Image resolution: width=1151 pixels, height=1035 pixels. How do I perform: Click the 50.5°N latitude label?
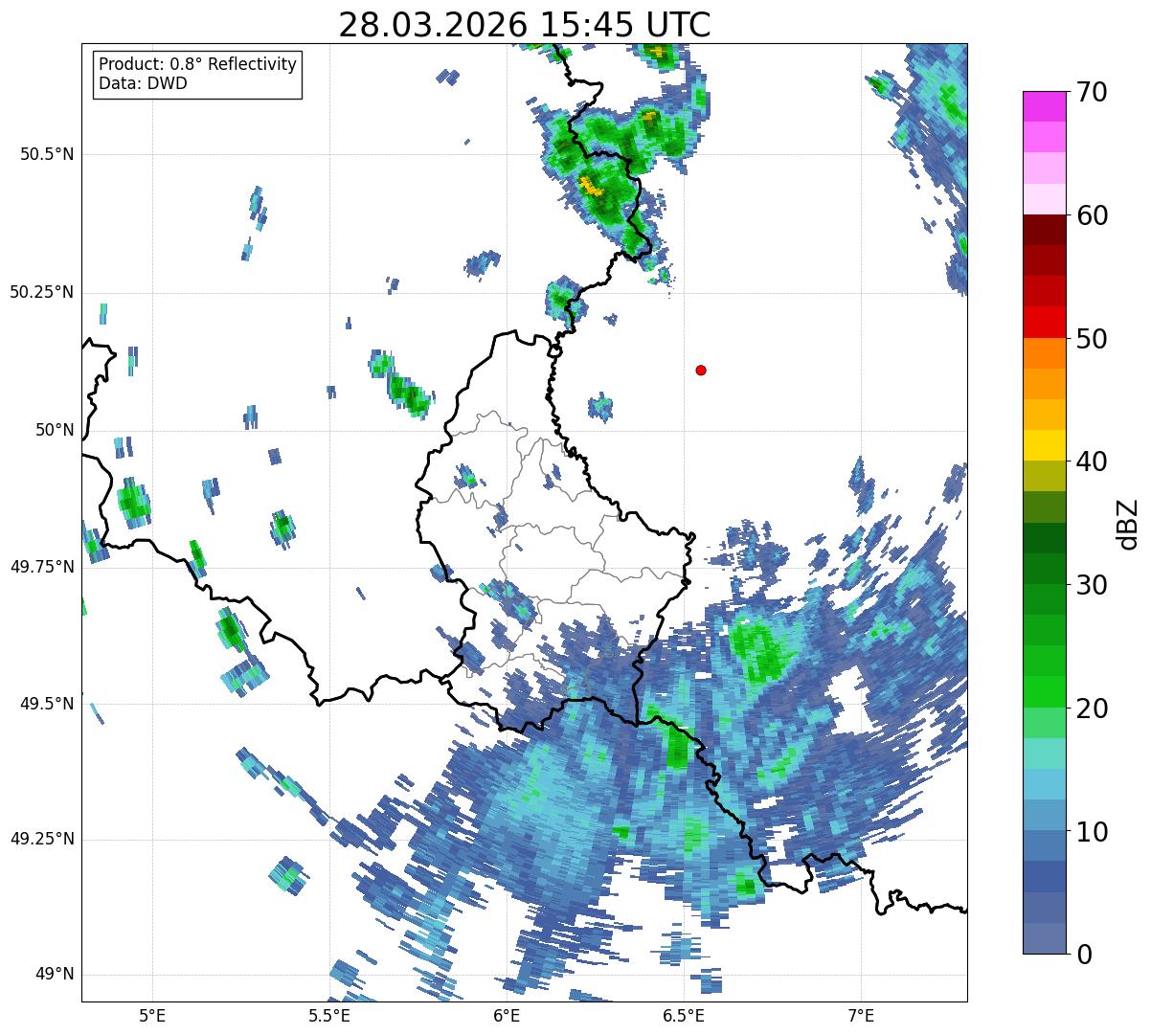tap(47, 154)
